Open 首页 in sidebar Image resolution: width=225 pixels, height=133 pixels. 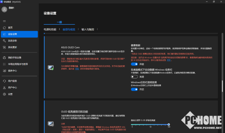coord(19,28)
